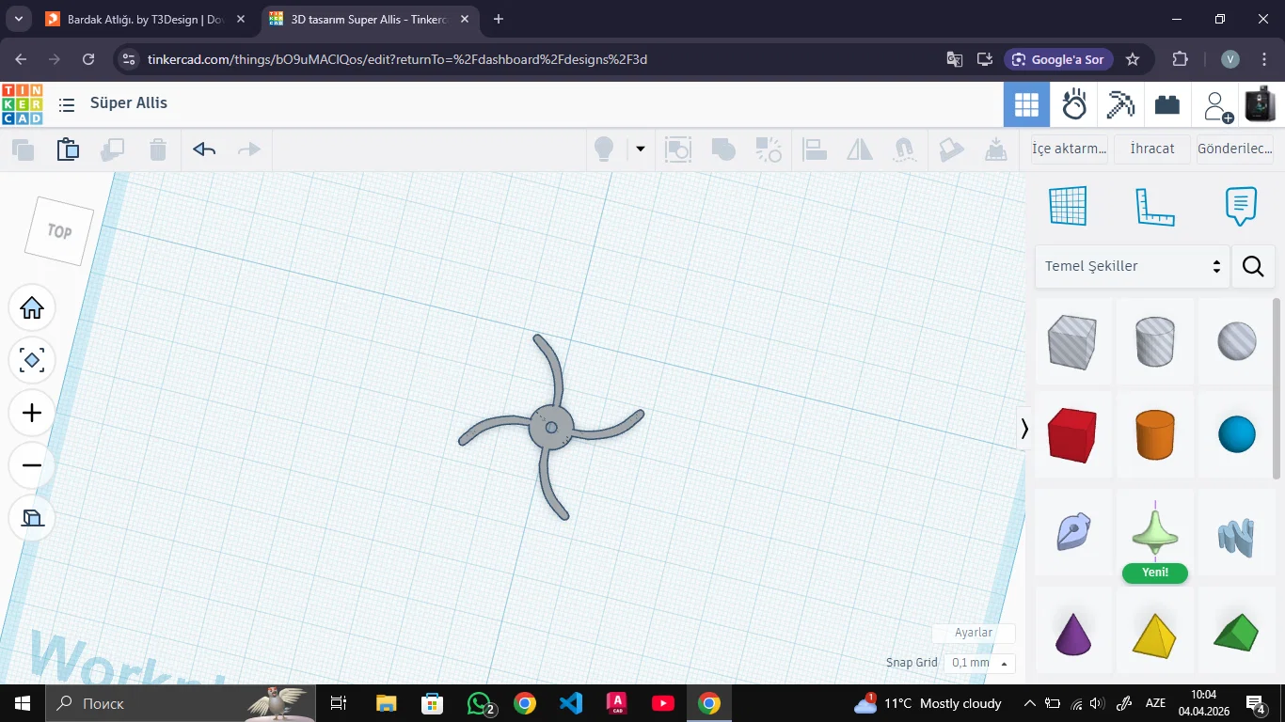The width and height of the screenshot is (1285, 722).
Task: Click the Cruise magnet icon
Action: [x=905, y=149]
